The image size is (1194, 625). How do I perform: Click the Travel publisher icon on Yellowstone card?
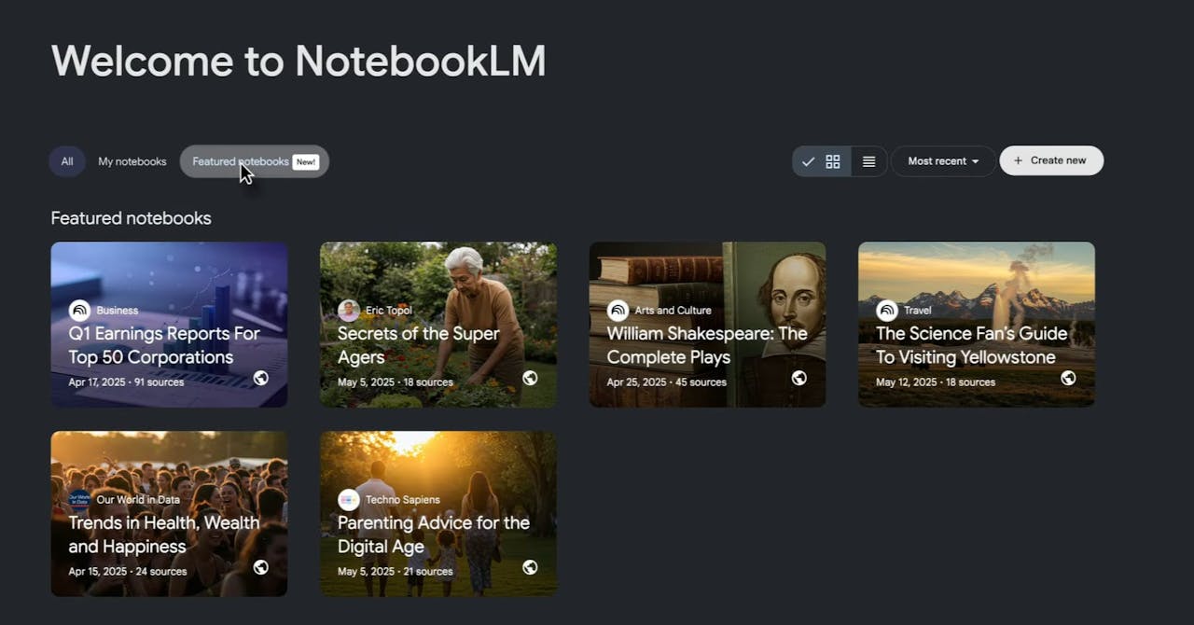click(887, 311)
